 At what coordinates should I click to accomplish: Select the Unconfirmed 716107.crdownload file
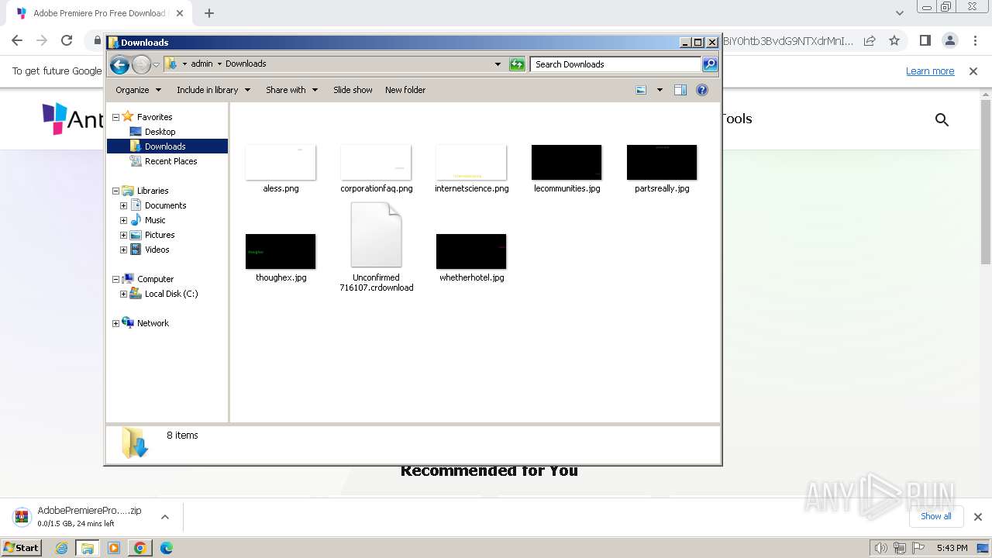tap(376, 247)
